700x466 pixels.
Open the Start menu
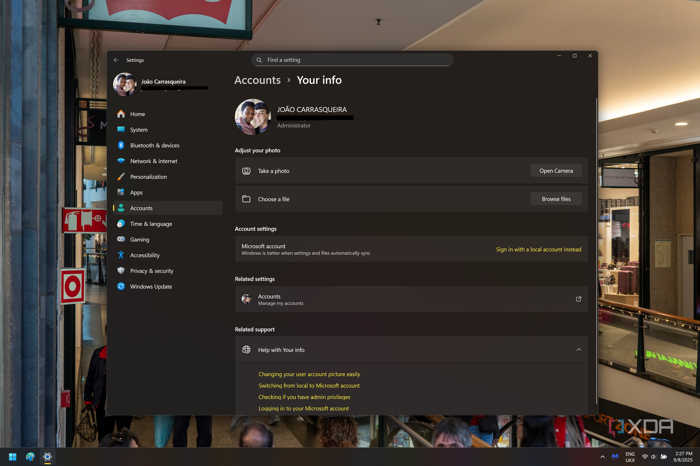12,457
